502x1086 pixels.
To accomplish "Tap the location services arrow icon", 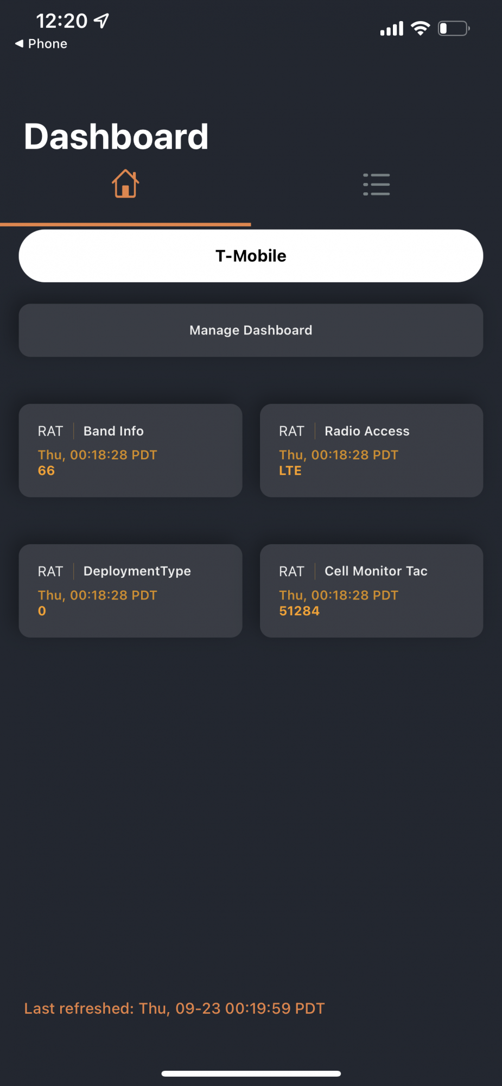I will (x=101, y=21).
